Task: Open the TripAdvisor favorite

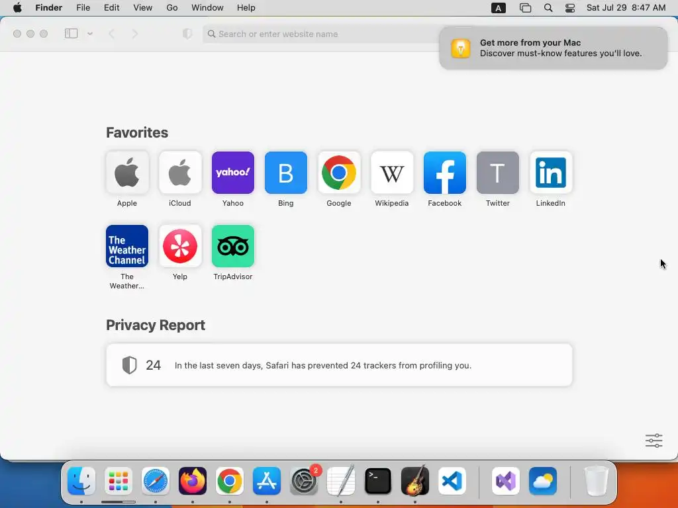Action: click(232, 246)
